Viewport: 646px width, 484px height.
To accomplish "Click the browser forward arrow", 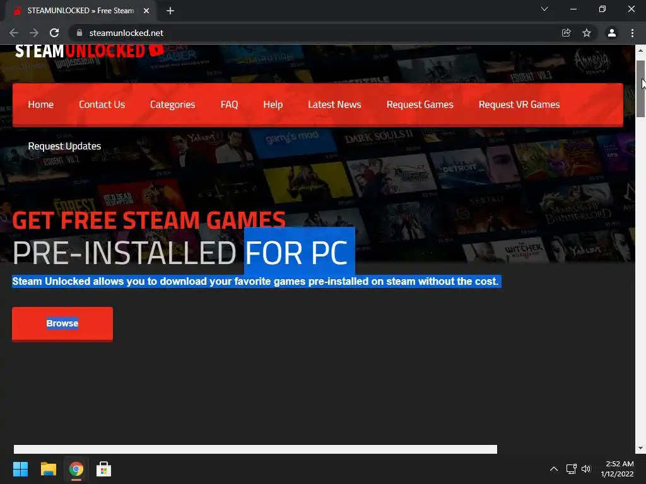I will [34, 33].
